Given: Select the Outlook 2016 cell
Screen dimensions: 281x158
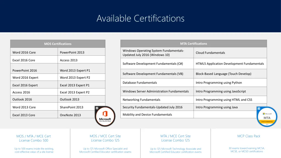Looking at the screenshot, I should [x=34, y=99].
